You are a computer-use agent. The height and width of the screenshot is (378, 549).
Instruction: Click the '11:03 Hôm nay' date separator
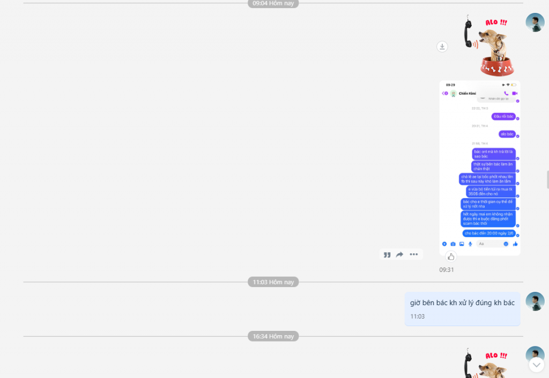(273, 282)
